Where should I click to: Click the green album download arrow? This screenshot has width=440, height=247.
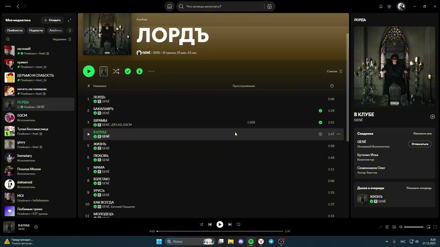[x=139, y=71]
